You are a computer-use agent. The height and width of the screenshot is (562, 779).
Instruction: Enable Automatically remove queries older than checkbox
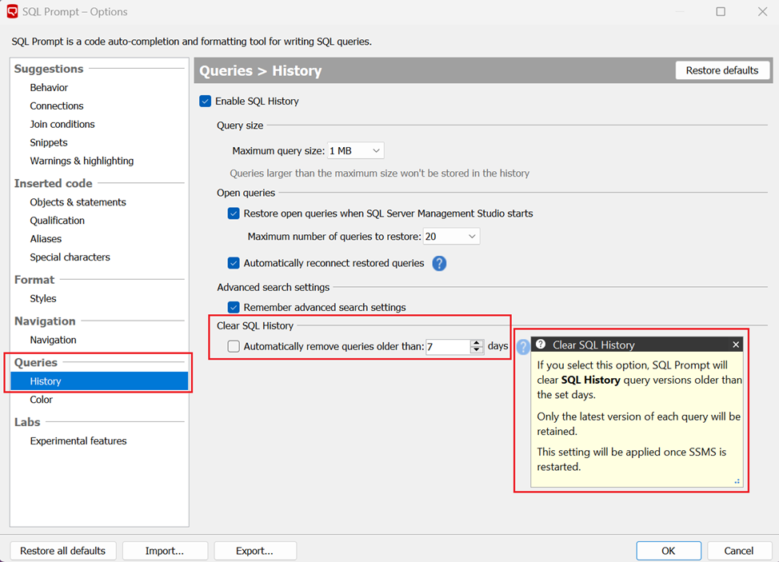tap(234, 346)
